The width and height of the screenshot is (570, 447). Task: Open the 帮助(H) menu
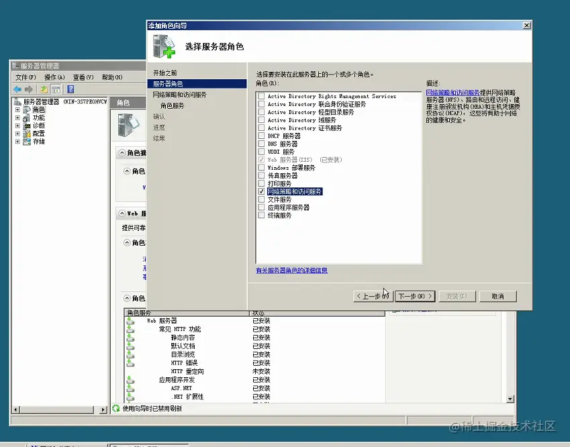tap(111, 77)
